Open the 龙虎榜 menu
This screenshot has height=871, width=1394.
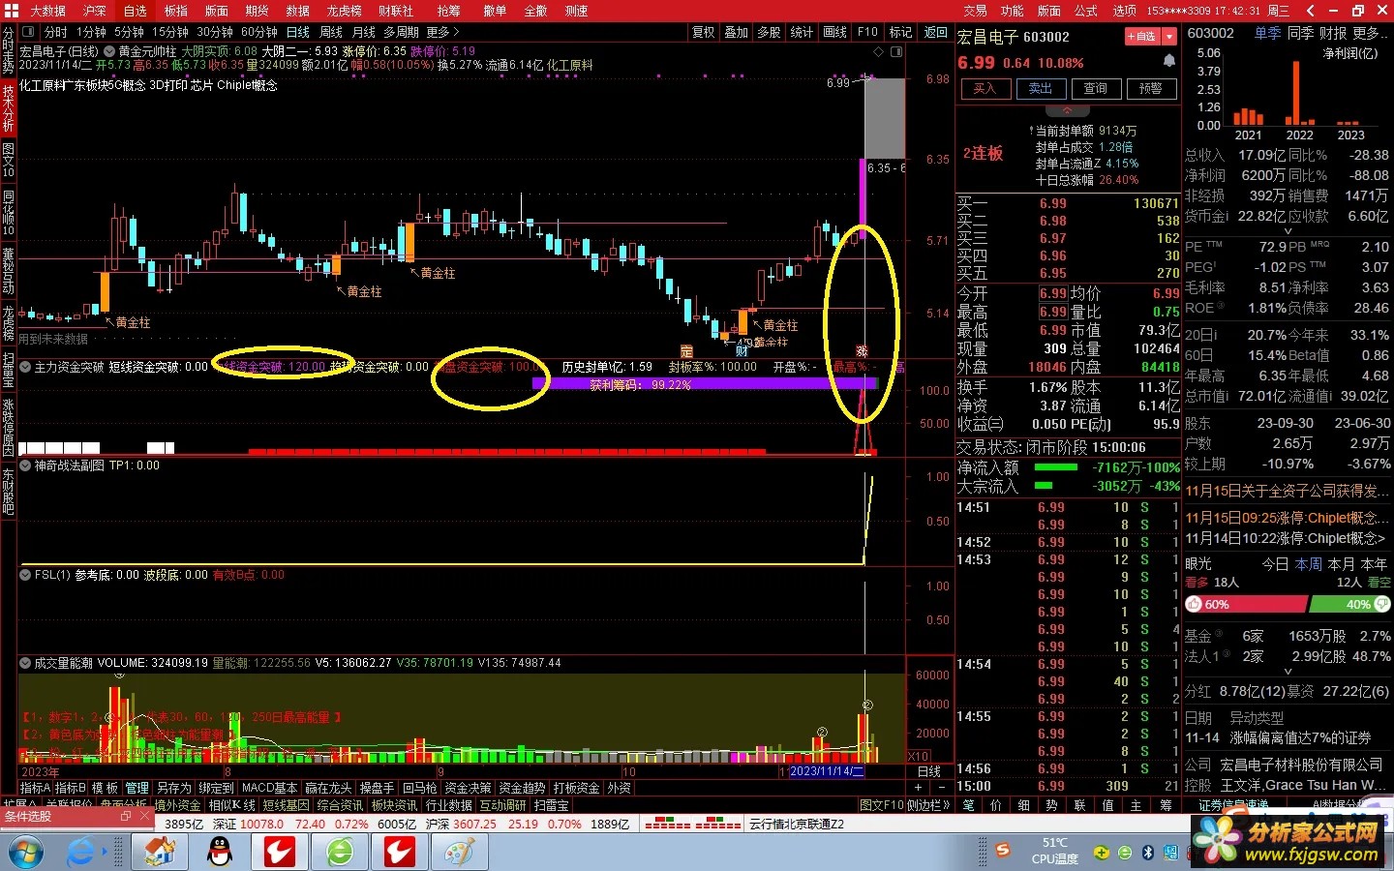pos(345,11)
